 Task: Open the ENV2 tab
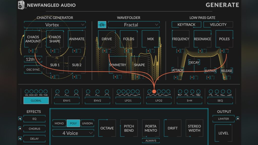98,100
